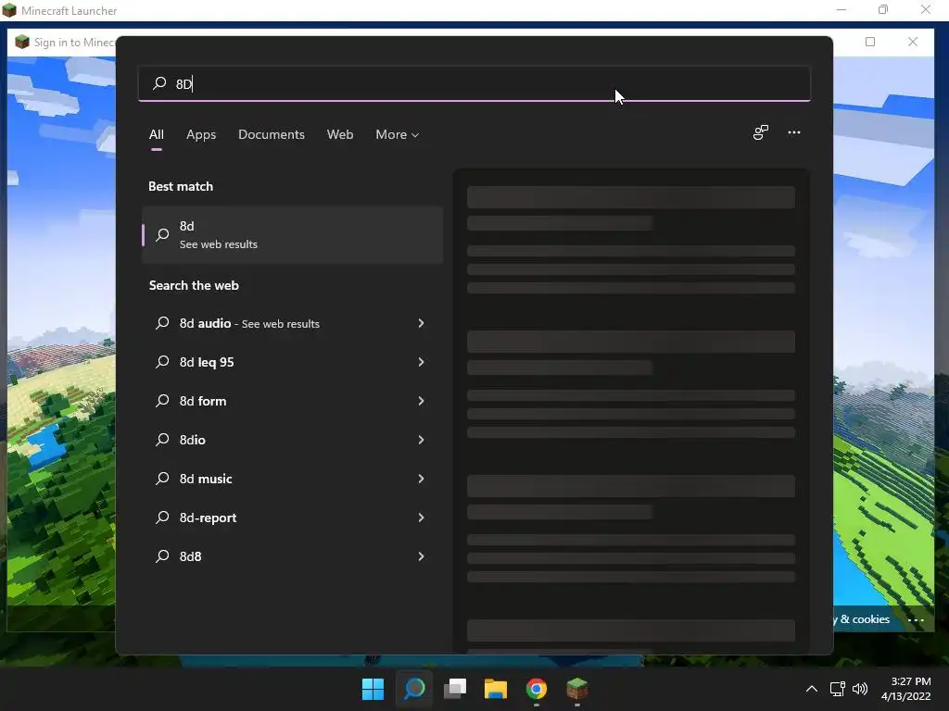Maximize the Sign in to Minecraft window
949x711 pixels.
click(870, 42)
